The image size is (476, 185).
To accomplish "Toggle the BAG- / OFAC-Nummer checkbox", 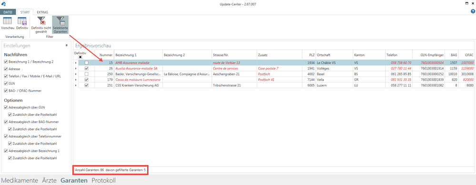I will coord(6,91).
